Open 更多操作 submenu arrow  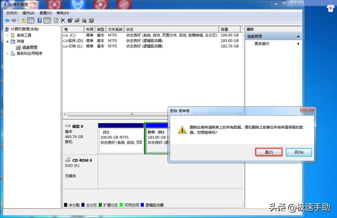pos(298,43)
